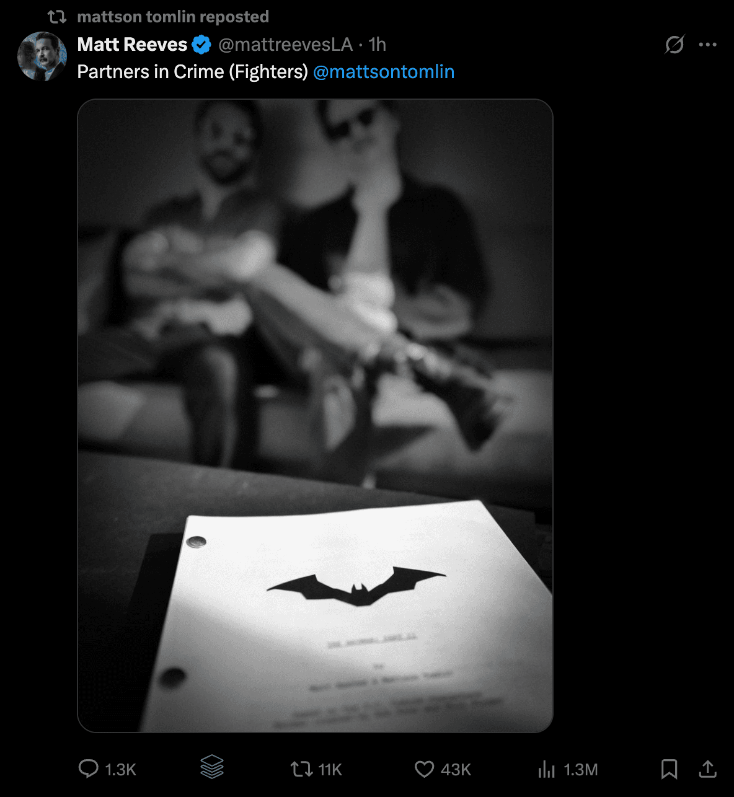Open the 1h timestamp permalink

point(377,45)
